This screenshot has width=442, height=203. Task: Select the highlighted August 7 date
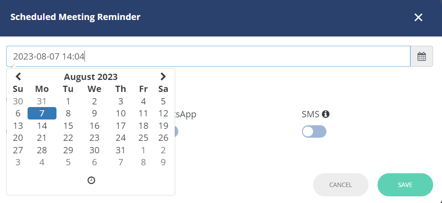[x=42, y=113]
